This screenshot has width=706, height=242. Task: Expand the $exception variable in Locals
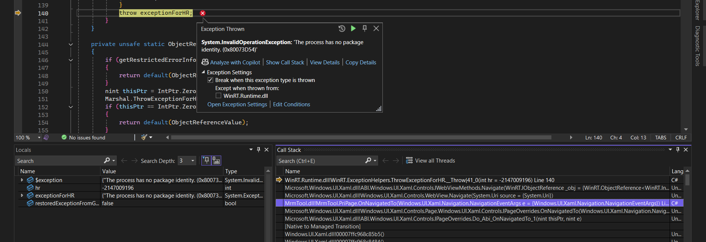22,180
